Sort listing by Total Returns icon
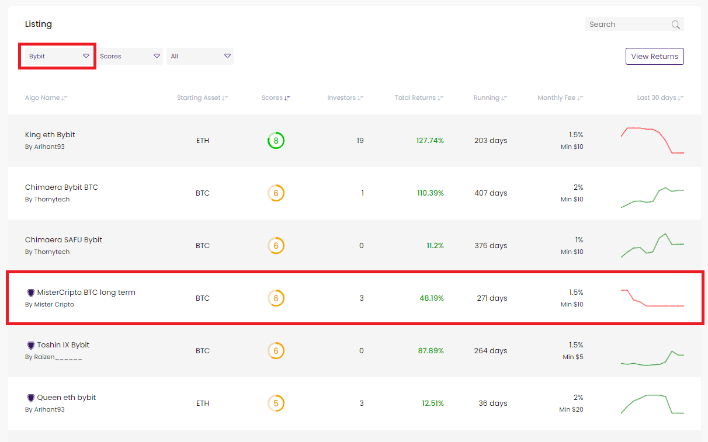 (x=440, y=98)
